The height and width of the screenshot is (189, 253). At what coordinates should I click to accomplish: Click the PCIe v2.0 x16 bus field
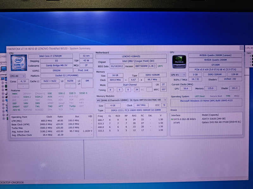click(x=215, y=69)
